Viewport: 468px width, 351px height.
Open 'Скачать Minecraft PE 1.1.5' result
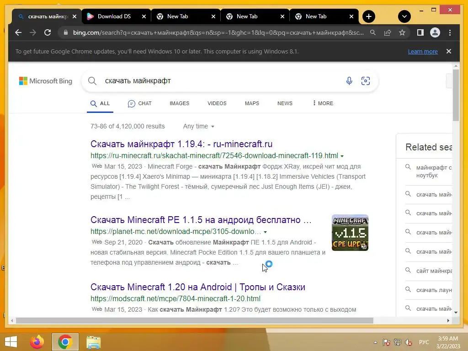click(201, 220)
